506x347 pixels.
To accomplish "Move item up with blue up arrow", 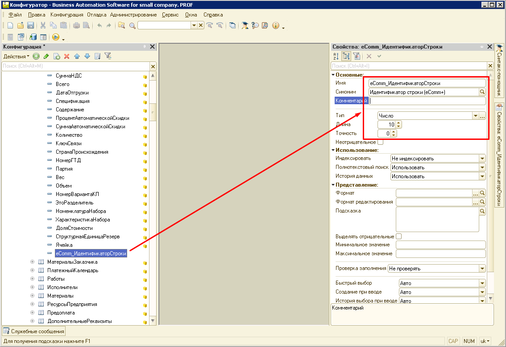I will [77, 56].
